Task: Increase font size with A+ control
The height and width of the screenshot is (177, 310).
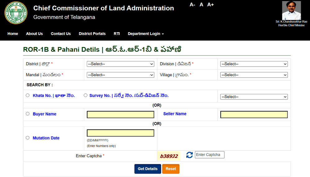Action: tap(210, 5)
